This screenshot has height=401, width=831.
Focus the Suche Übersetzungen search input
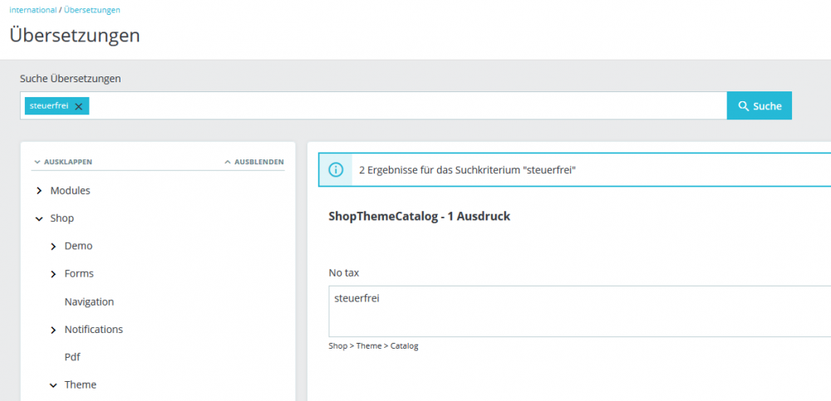pos(399,106)
